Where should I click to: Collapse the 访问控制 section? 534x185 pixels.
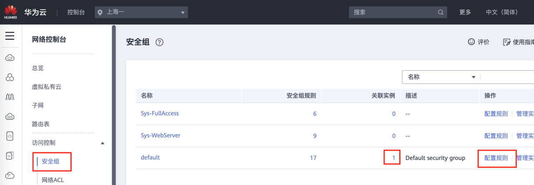103,143
